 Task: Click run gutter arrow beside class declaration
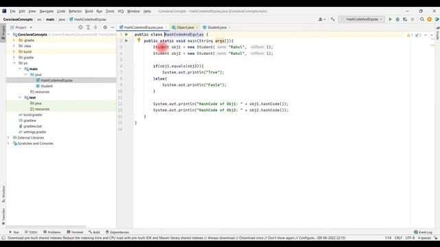coord(126,34)
